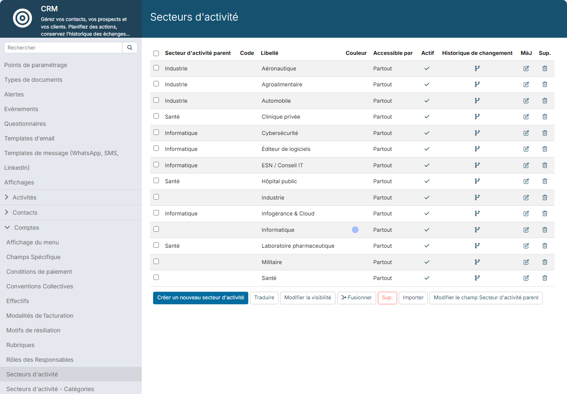Edit the Militaire sector entry
Viewport: 567px width, 394px height.
[526, 262]
